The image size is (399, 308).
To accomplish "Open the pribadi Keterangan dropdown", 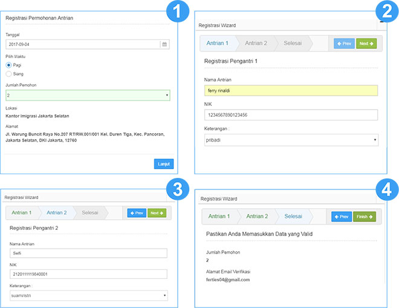I will (x=291, y=140).
